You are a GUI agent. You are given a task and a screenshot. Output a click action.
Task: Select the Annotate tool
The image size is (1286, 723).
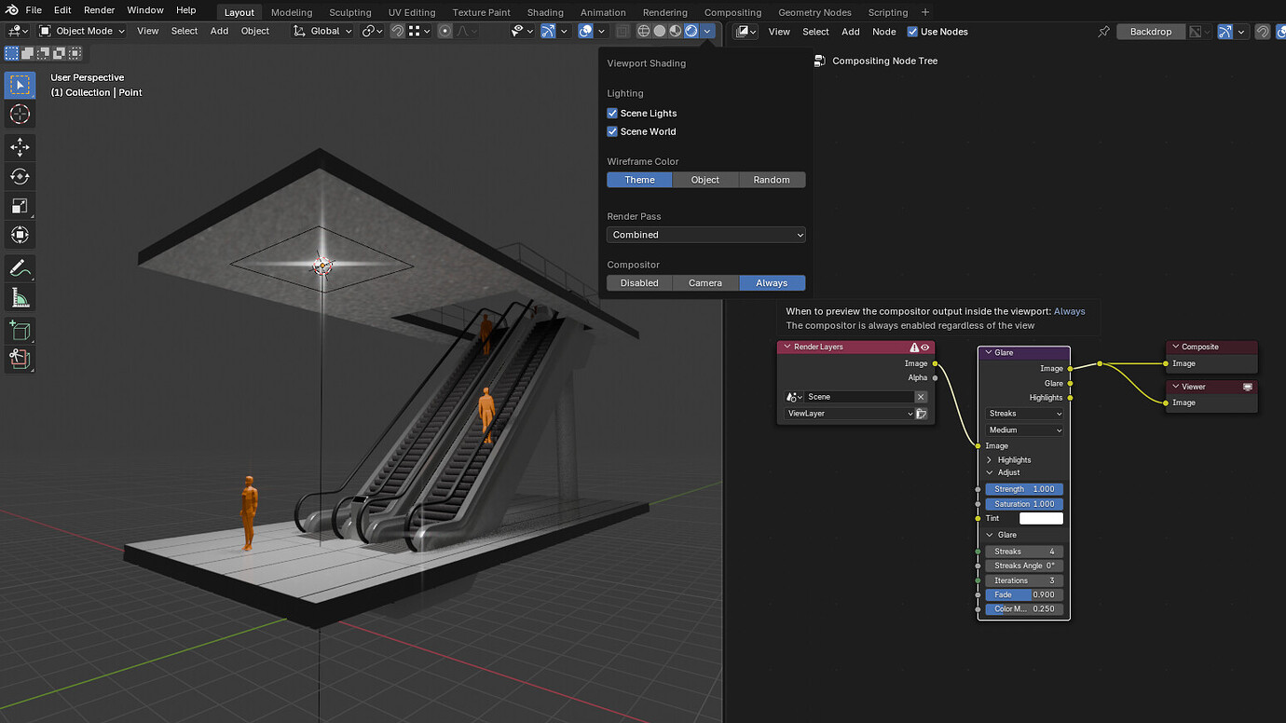click(x=20, y=268)
